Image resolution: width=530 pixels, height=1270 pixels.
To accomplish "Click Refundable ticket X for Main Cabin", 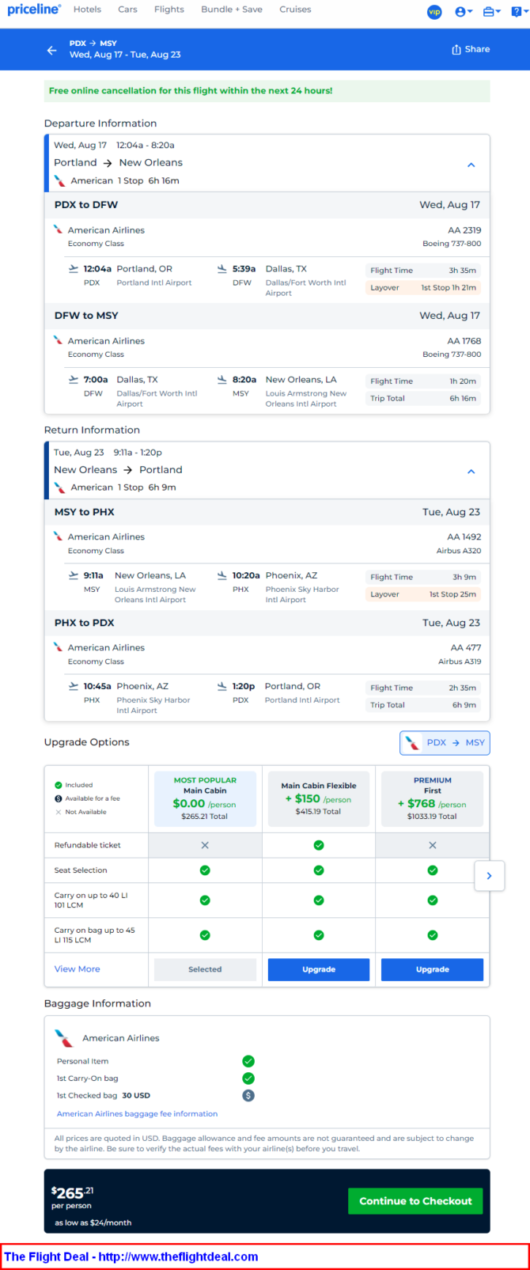I will tap(205, 845).
